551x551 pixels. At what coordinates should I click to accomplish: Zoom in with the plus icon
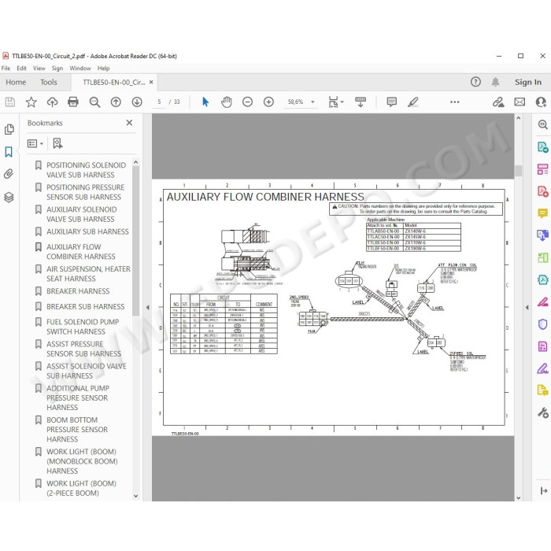pyautogui.click(x=268, y=102)
